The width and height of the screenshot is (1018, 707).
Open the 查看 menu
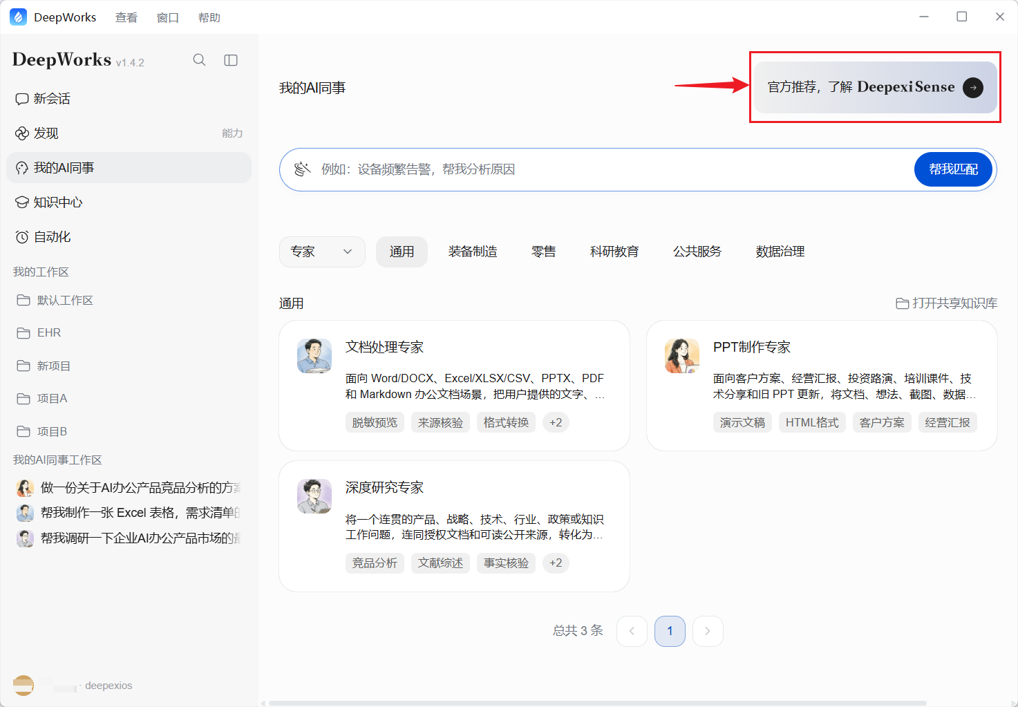(126, 17)
